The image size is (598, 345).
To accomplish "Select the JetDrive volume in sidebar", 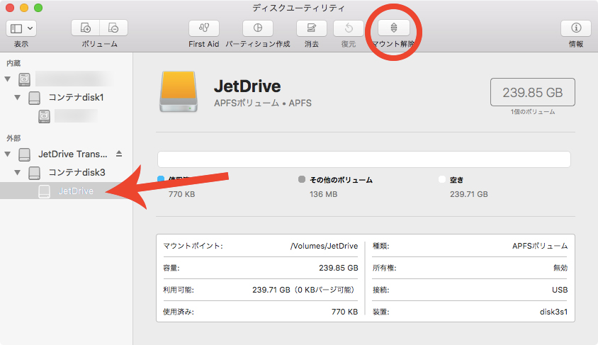I will 67,191.
